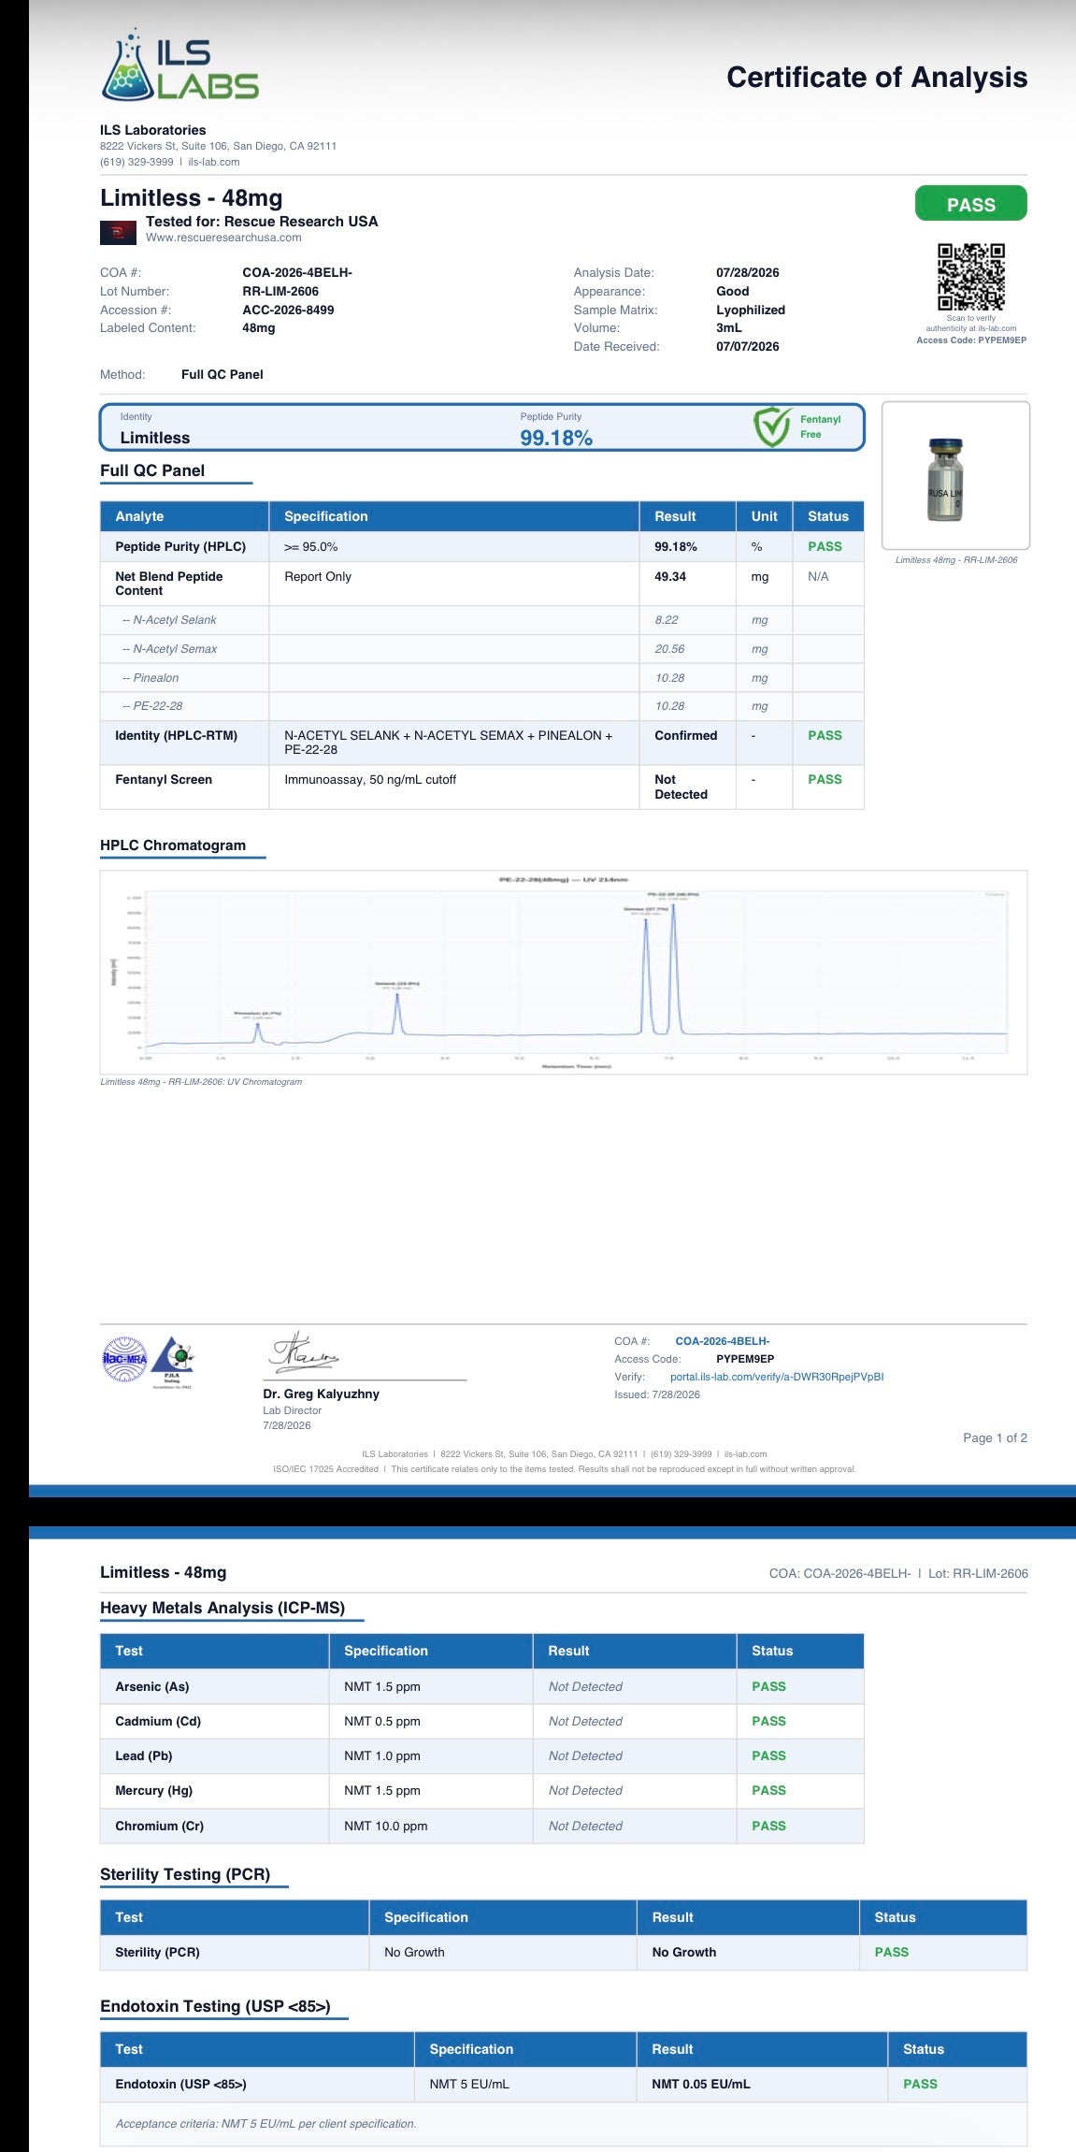Click the PJLA accreditation logo
1076x2152 pixels.
coord(173,1361)
